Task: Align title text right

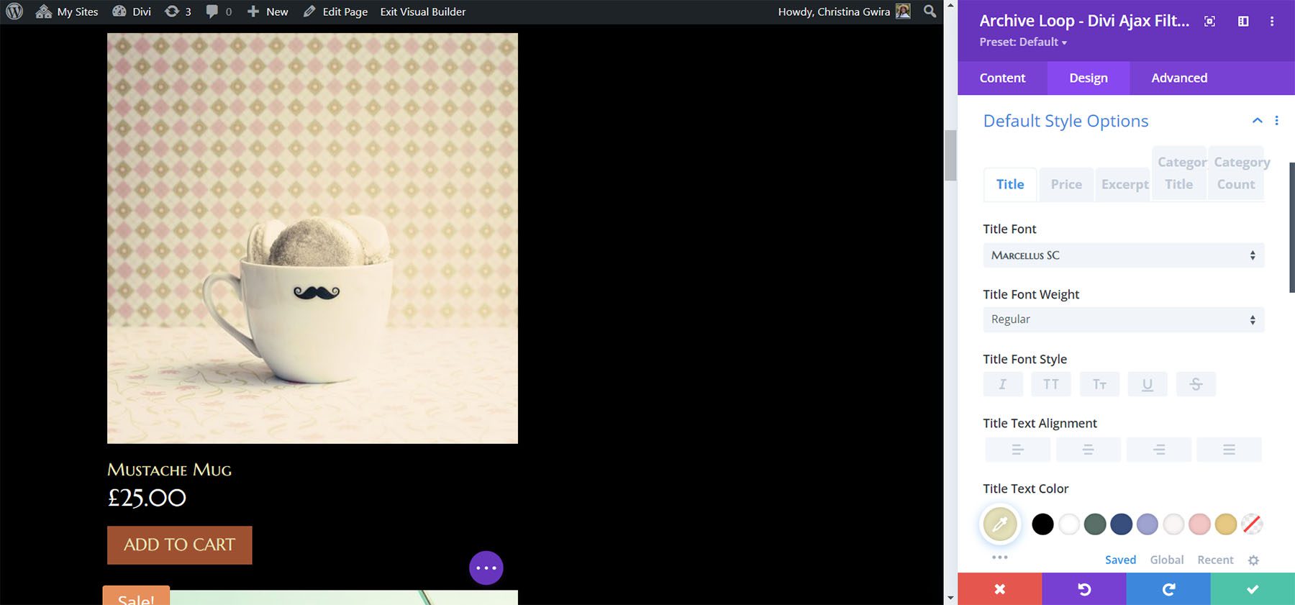Action: (x=1159, y=450)
